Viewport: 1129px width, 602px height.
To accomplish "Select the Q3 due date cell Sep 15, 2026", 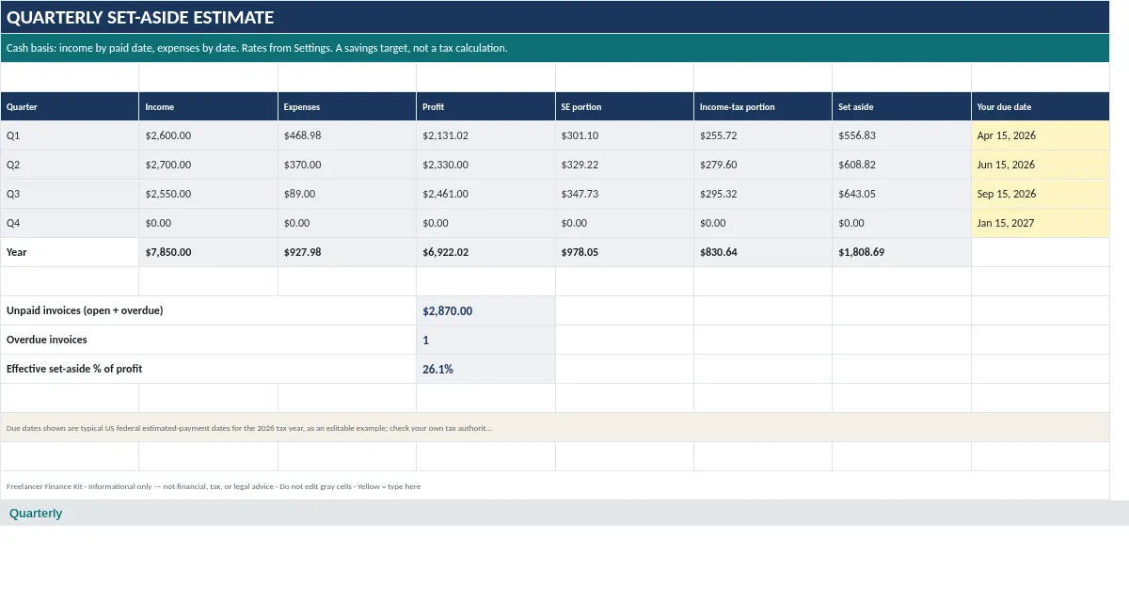I will [1041, 194].
